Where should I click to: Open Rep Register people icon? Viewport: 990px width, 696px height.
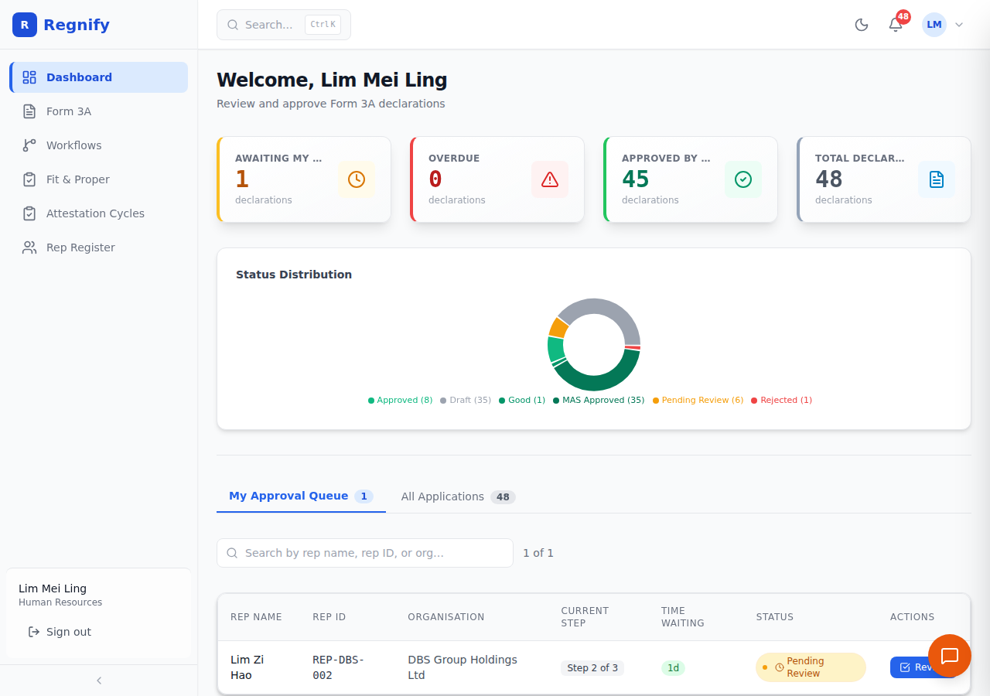tap(29, 247)
